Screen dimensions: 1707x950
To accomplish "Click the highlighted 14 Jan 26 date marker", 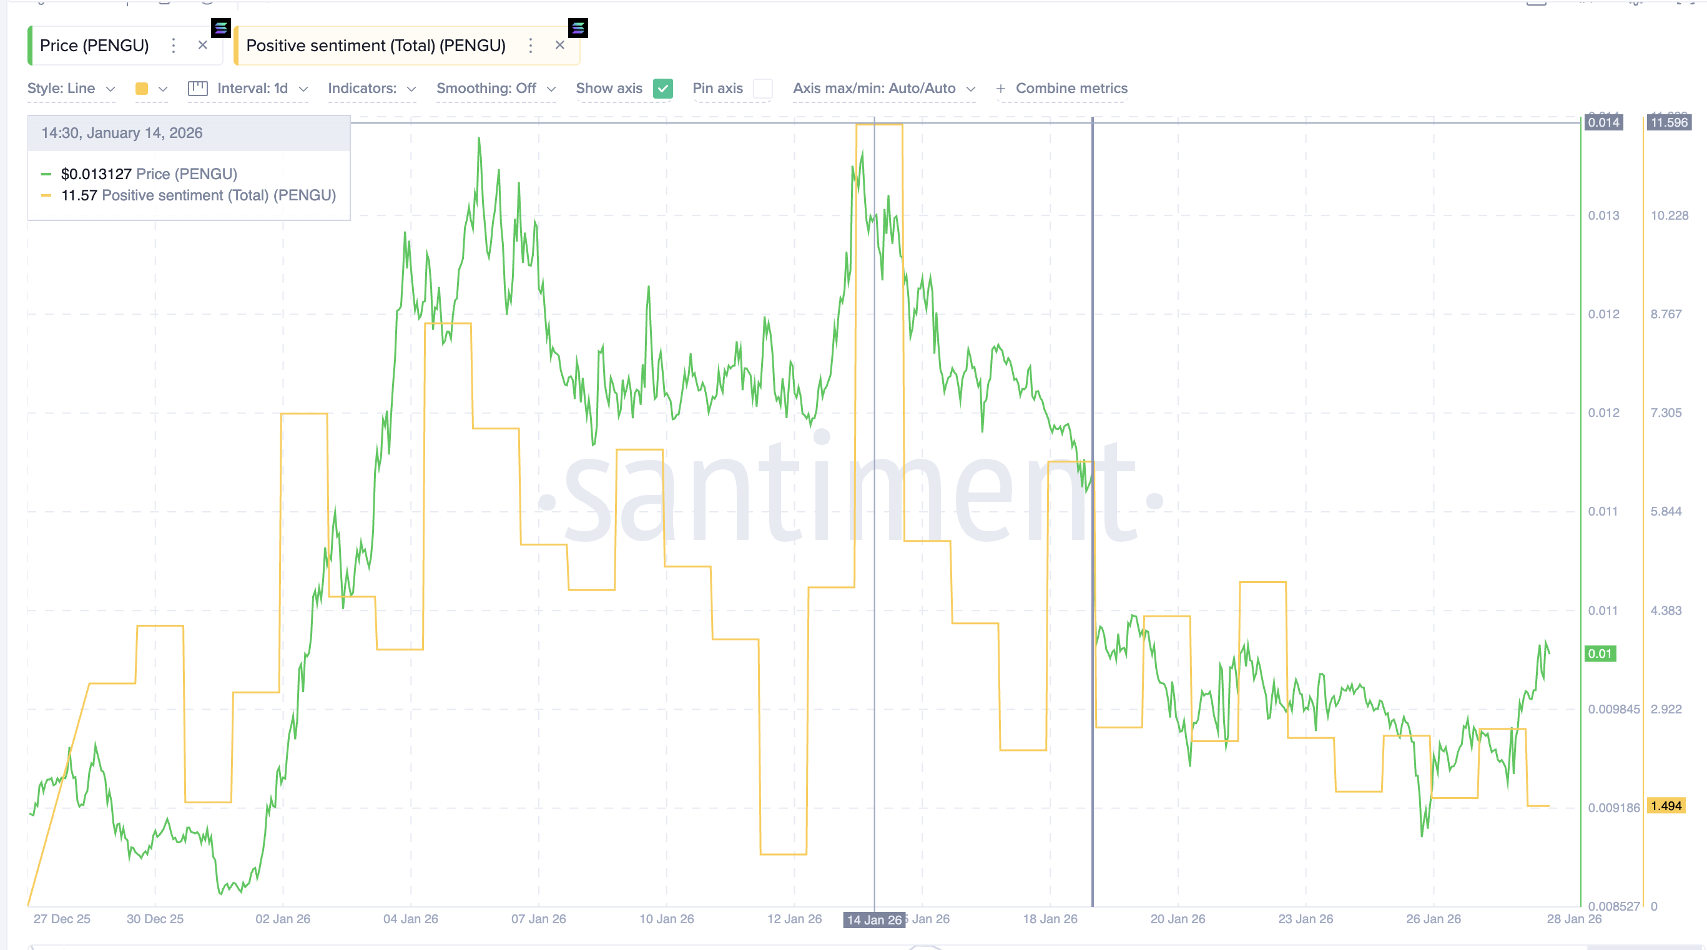I will [x=873, y=919].
